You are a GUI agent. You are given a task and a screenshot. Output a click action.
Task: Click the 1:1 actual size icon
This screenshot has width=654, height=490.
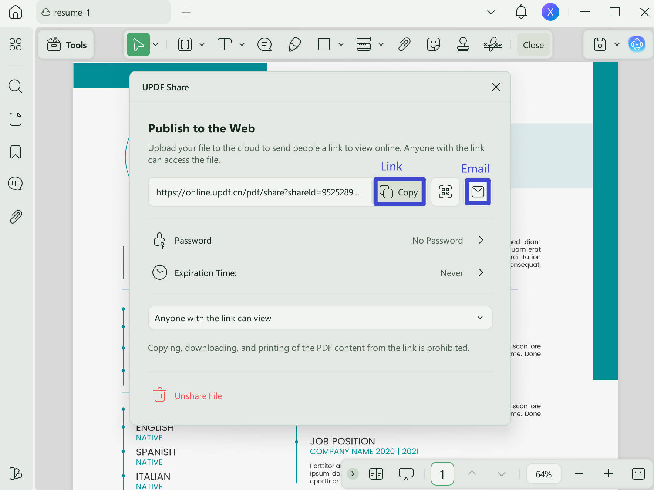click(638, 474)
